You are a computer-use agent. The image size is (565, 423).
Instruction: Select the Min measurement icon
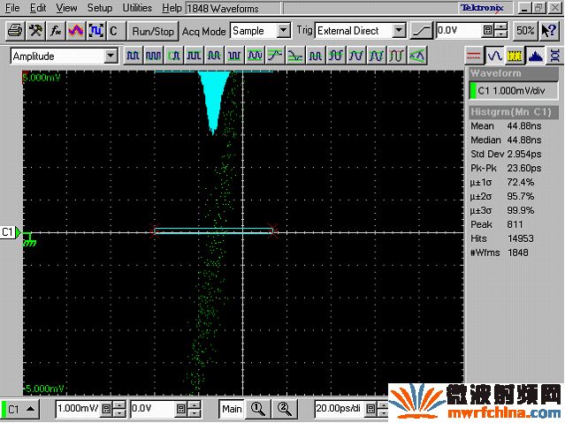click(x=234, y=56)
